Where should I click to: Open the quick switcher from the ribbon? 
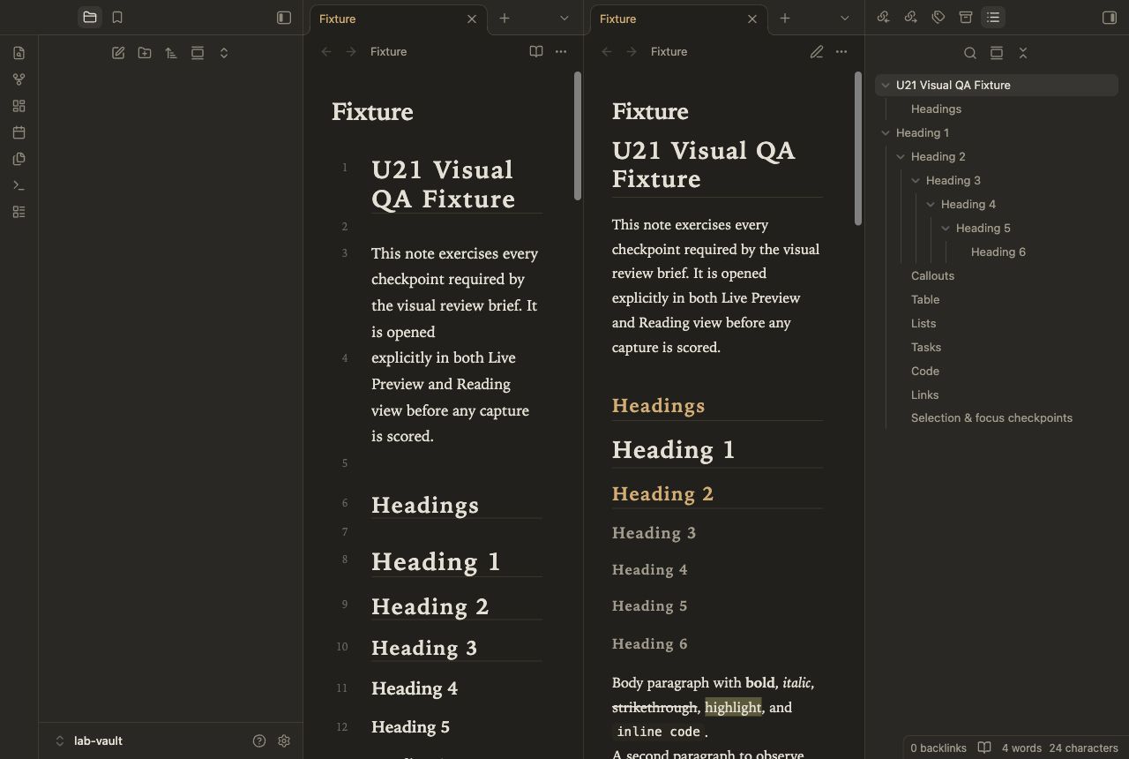tap(19, 53)
